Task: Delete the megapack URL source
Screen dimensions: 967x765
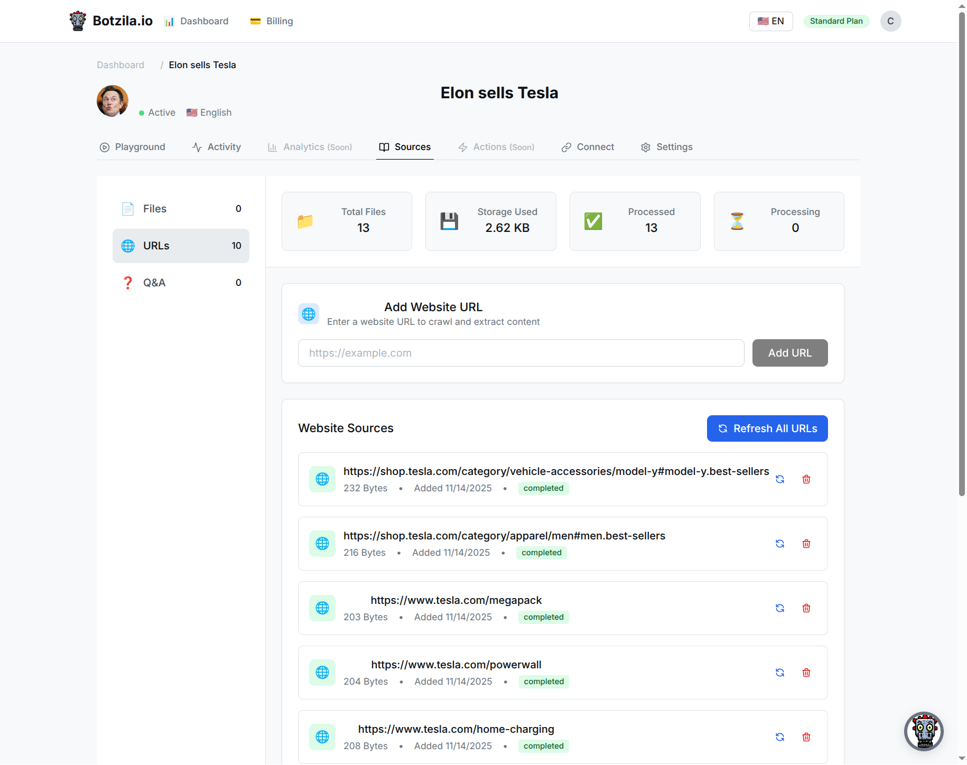Action: tap(806, 608)
